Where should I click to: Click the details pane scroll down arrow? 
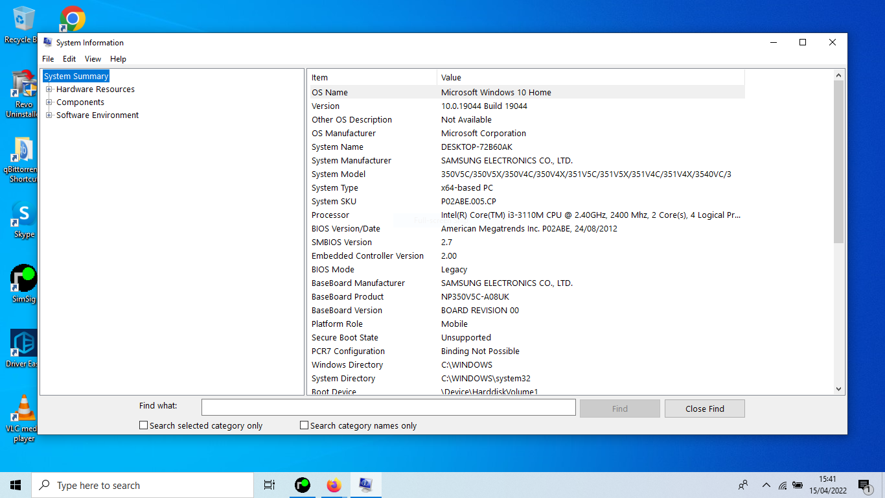tap(839, 389)
